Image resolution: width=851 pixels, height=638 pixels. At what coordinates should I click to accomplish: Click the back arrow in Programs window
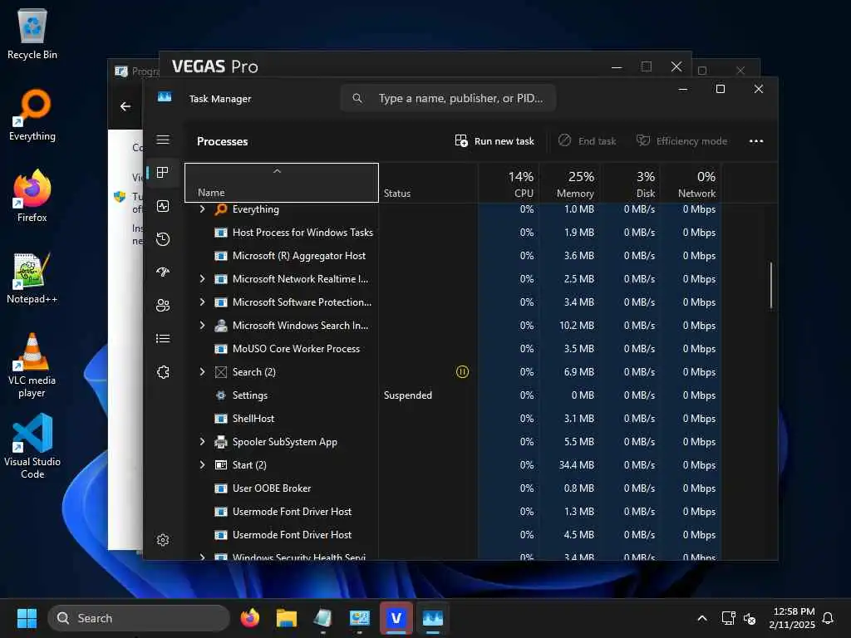click(125, 106)
